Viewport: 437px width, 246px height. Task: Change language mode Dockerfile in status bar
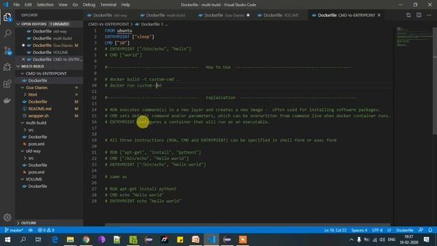coord(405,230)
